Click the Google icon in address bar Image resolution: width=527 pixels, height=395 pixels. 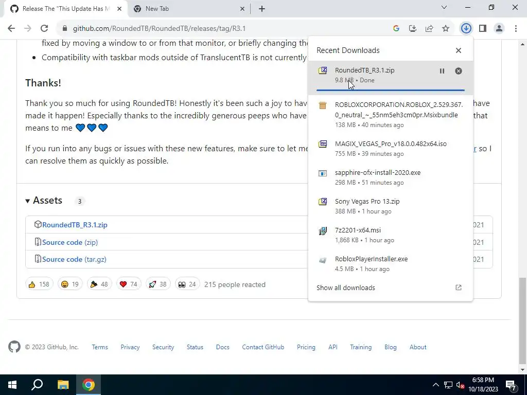(396, 29)
